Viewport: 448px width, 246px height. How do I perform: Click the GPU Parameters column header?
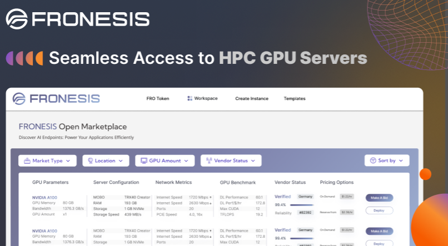pos(50,182)
